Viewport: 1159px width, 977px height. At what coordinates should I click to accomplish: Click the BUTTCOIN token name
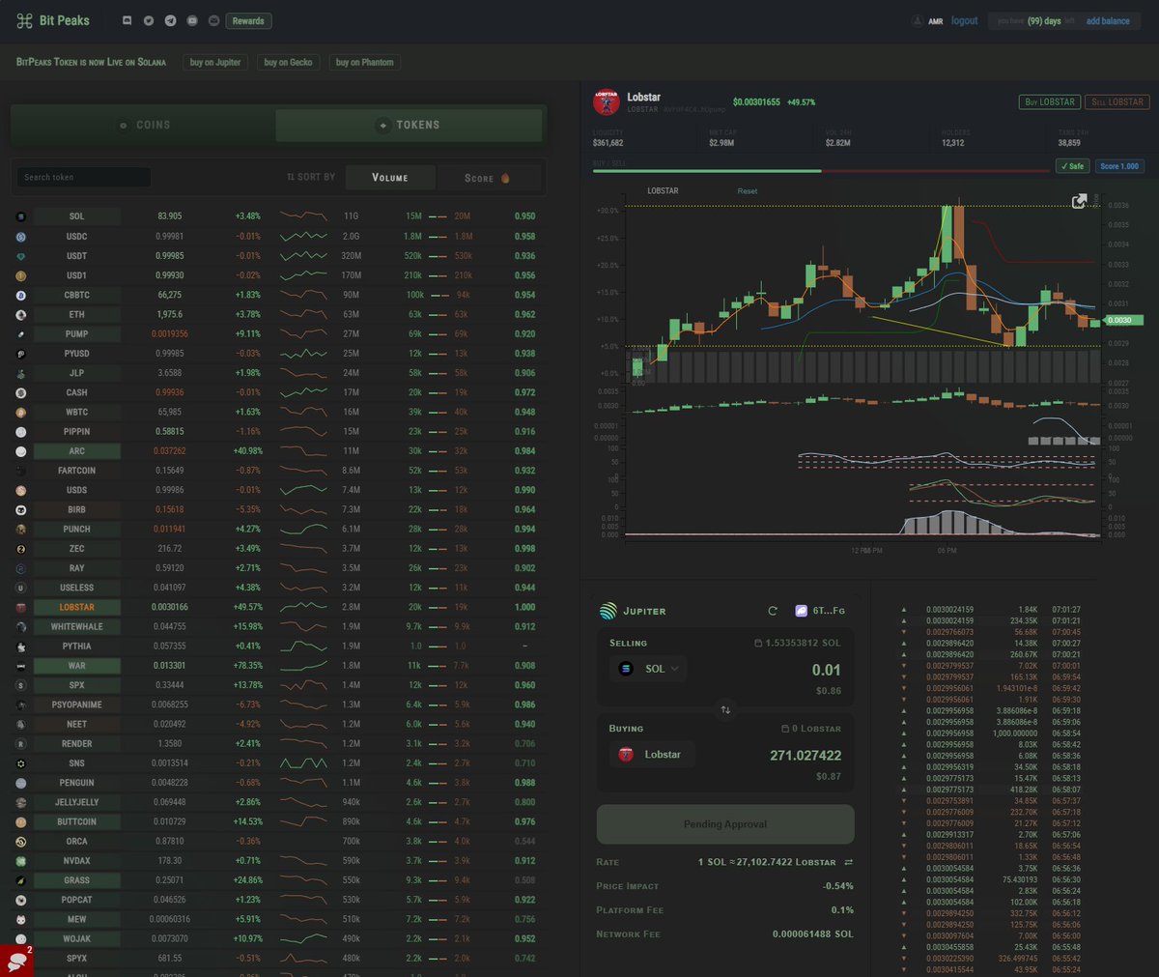click(x=77, y=822)
